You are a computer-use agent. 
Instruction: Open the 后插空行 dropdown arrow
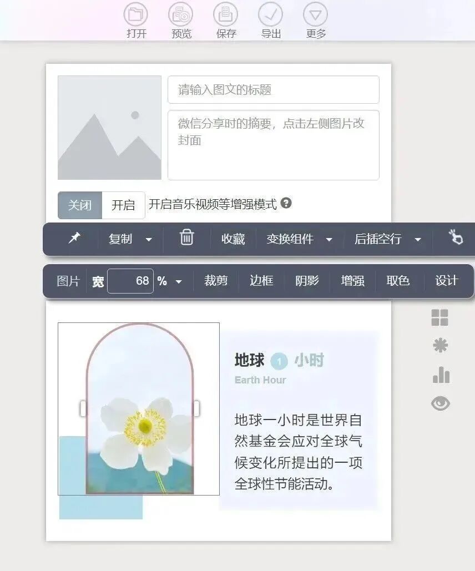point(418,240)
